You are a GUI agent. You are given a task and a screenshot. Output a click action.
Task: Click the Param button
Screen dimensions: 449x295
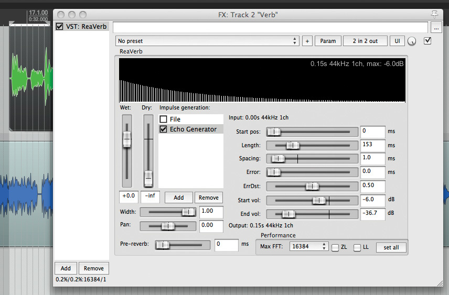pos(328,41)
